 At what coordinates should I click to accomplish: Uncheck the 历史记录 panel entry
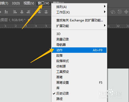(x=79, y=93)
